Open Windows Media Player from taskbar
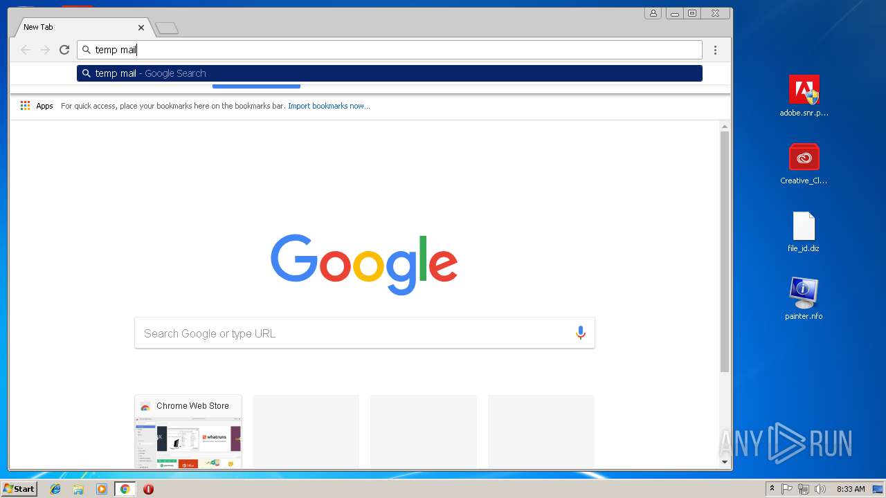Viewport: 886px width, 498px height. [x=102, y=489]
